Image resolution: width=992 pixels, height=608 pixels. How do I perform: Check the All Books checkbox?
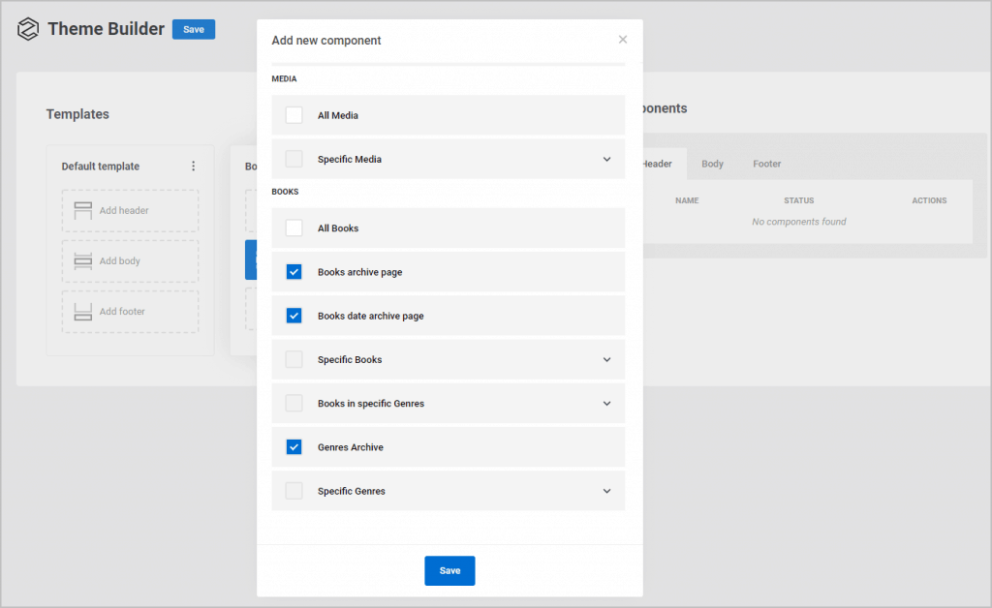[x=294, y=228]
